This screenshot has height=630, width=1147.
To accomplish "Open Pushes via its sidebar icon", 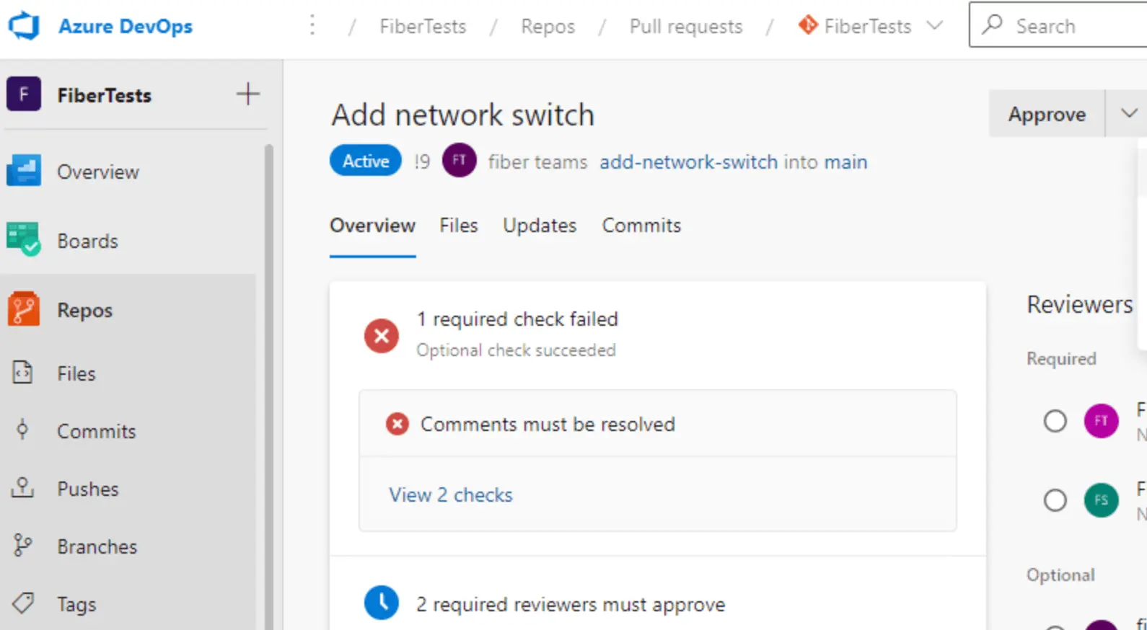I will [23, 488].
